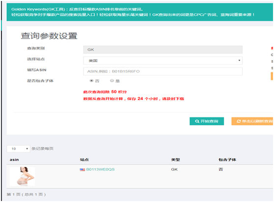Click the product thumbnail image

[x=22, y=176]
